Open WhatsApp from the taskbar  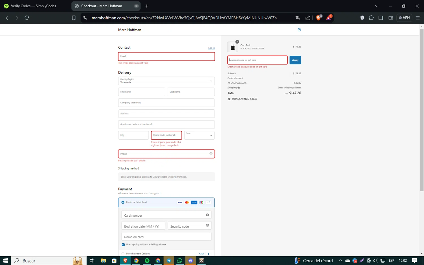[180, 261]
